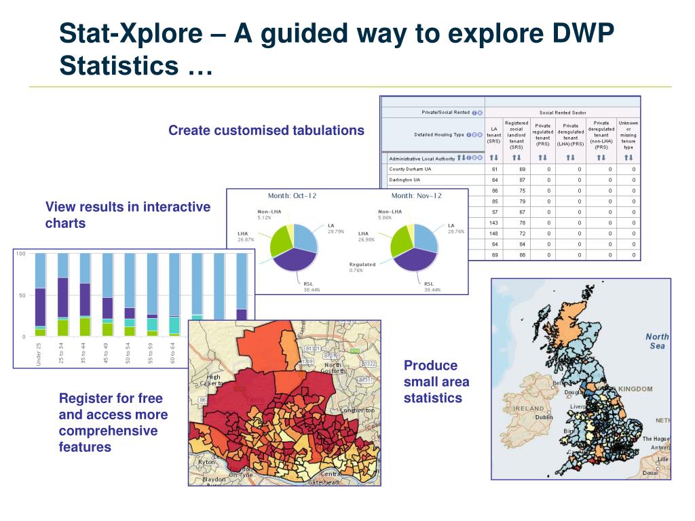Screen dimensions: 695x521
Task: Click the 55 to 59 axis label
Action: [x=150, y=353]
